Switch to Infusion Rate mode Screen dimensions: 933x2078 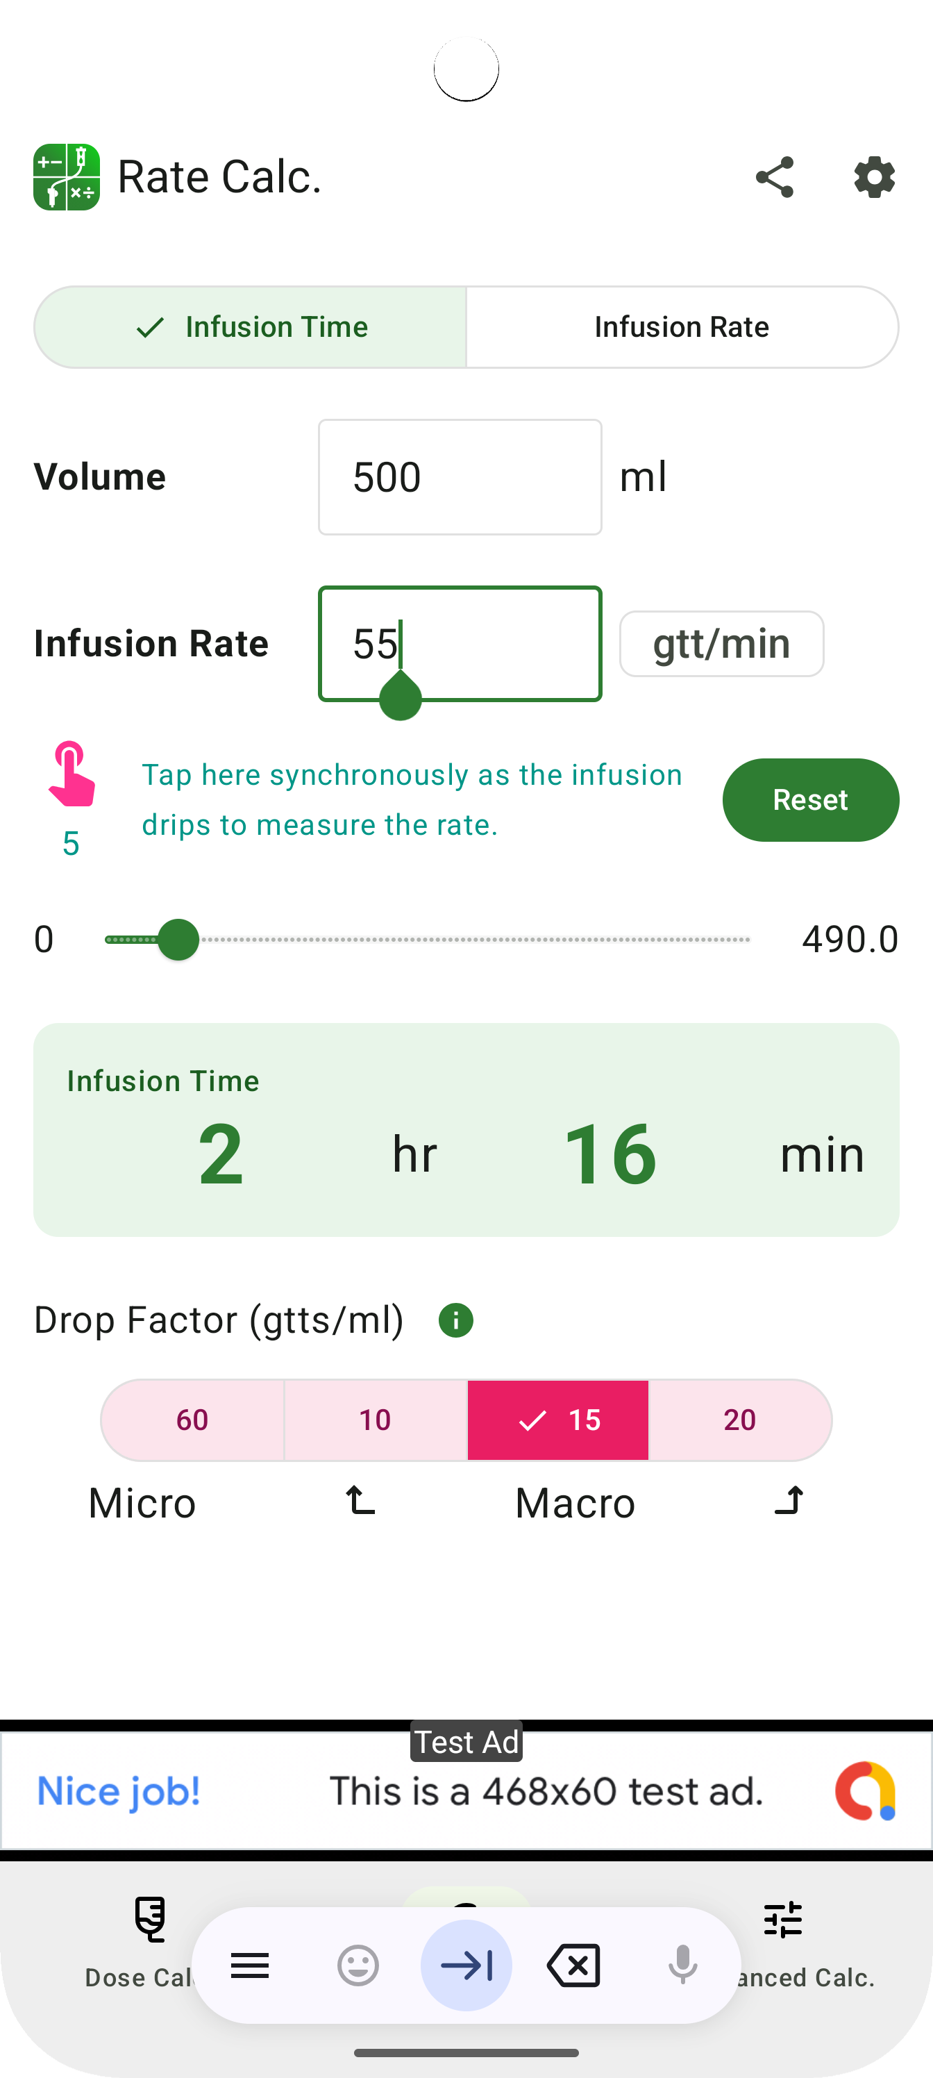[x=682, y=328]
